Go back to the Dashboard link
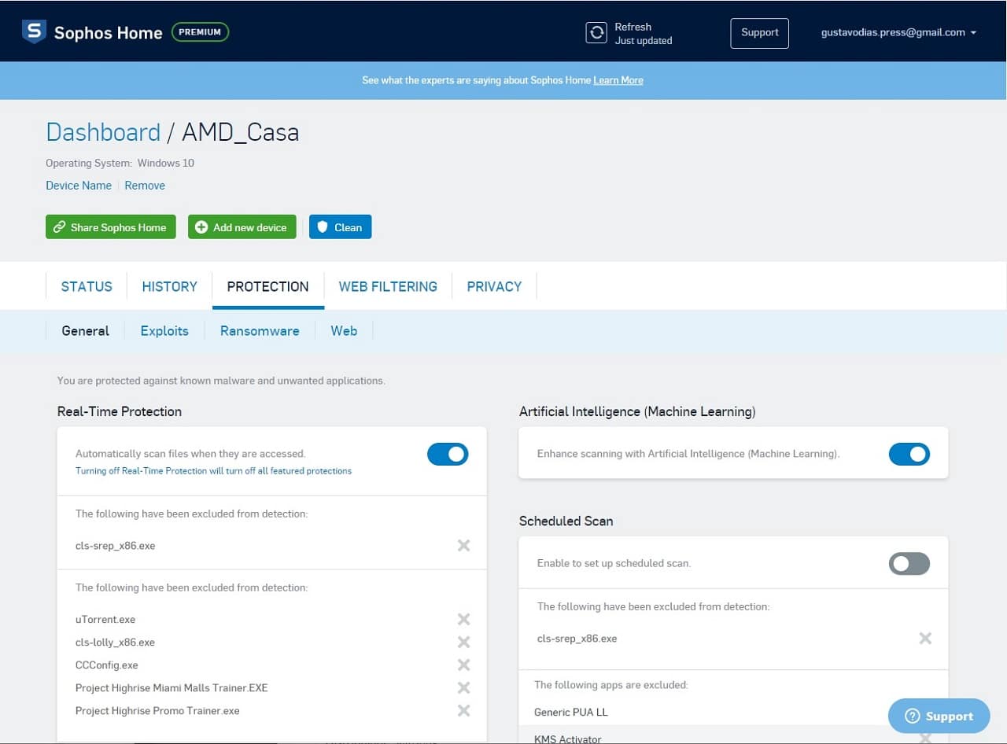 (x=103, y=132)
